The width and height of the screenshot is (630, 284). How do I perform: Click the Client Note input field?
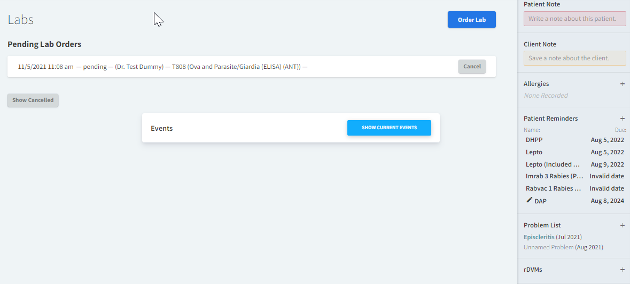[x=574, y=58]
